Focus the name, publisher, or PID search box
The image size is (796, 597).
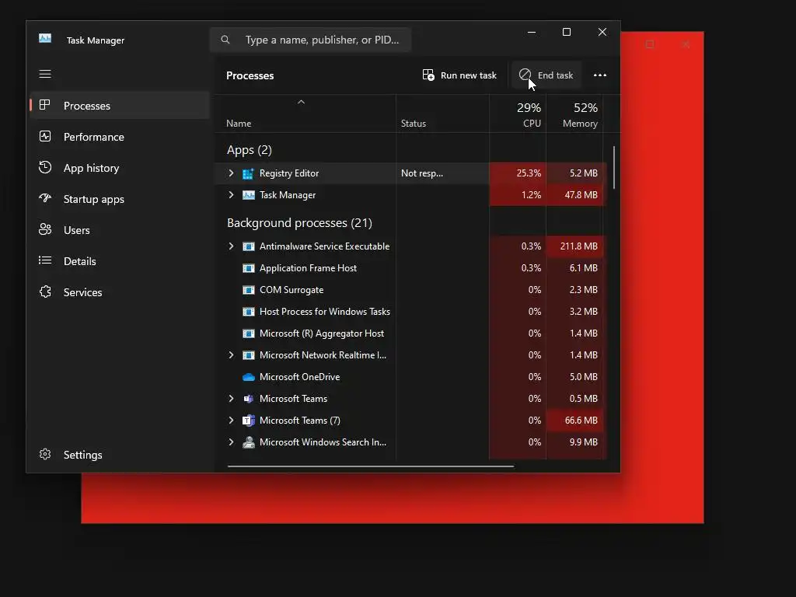coord(310,40)
